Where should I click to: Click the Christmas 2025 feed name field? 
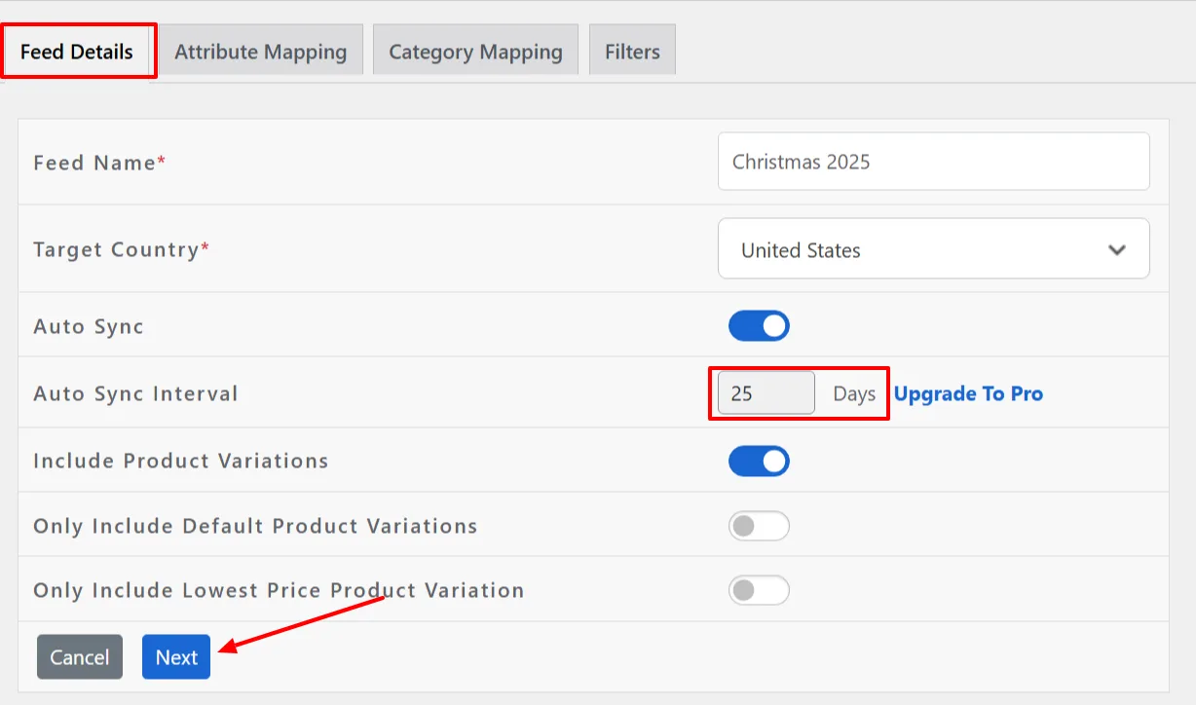click(x=932, y=162)
